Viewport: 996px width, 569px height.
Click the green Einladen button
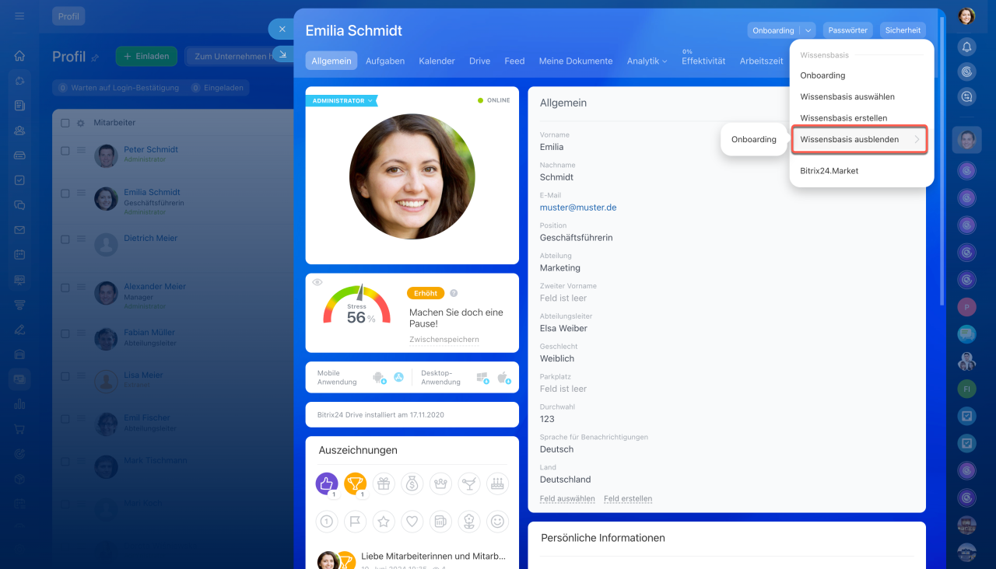147,57
